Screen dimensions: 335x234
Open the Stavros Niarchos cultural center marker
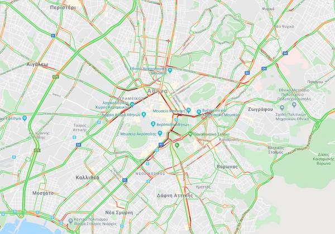(x=70, y=221)
